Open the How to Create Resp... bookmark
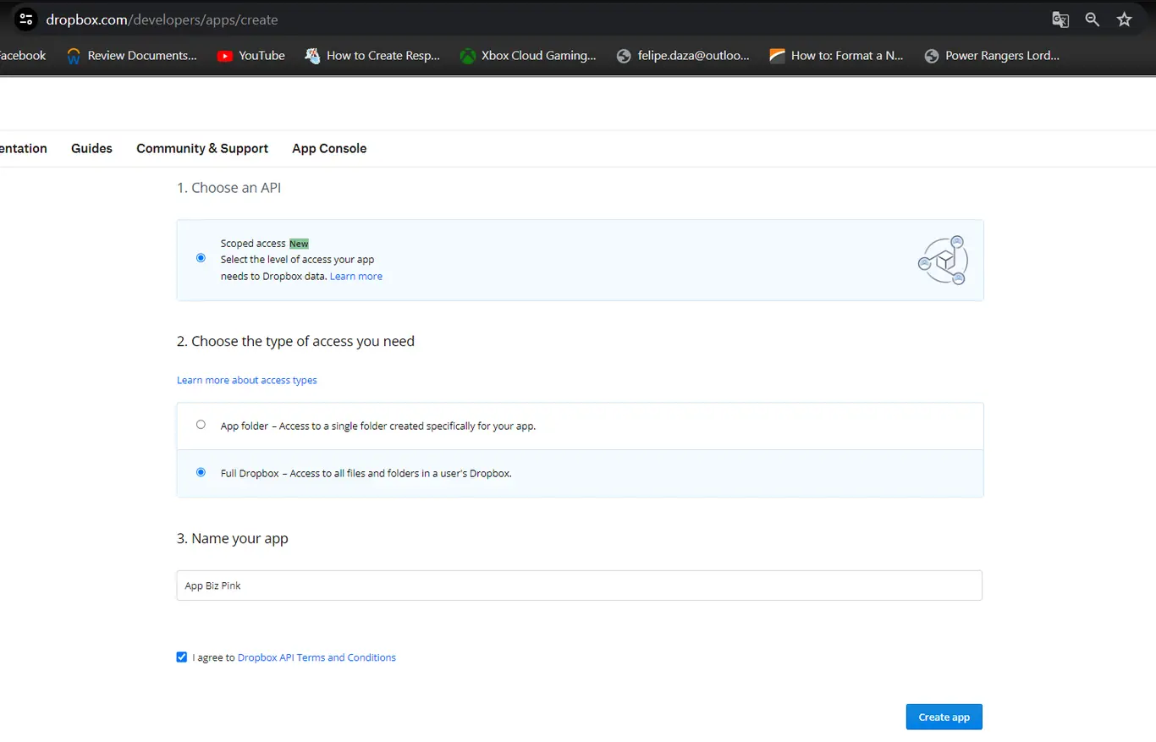 372,56
